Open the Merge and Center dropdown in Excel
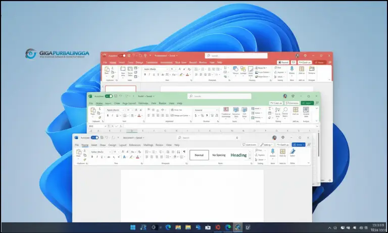This screenshot has height=233, width=388. point(189,115)
